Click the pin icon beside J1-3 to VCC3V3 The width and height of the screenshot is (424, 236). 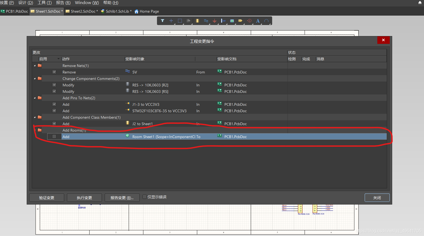(128, 104)
